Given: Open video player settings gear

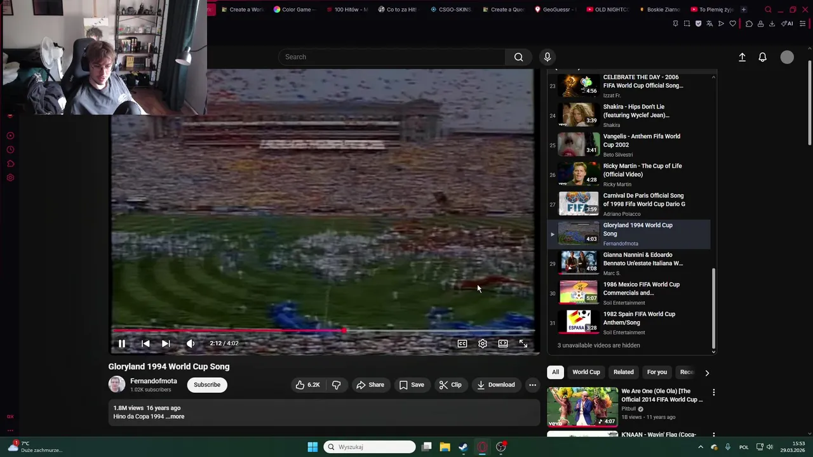Looking at the screenshot, I should [x=483, y=343].
